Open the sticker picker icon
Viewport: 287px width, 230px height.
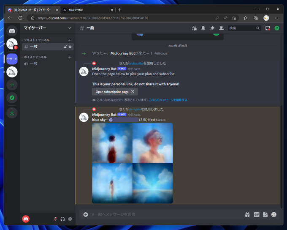click(265, 214)
